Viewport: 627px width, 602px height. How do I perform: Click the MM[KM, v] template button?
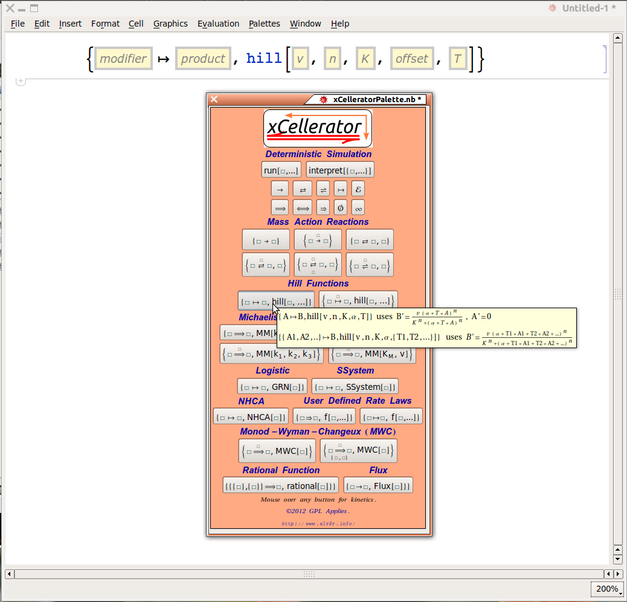point(372,355)
